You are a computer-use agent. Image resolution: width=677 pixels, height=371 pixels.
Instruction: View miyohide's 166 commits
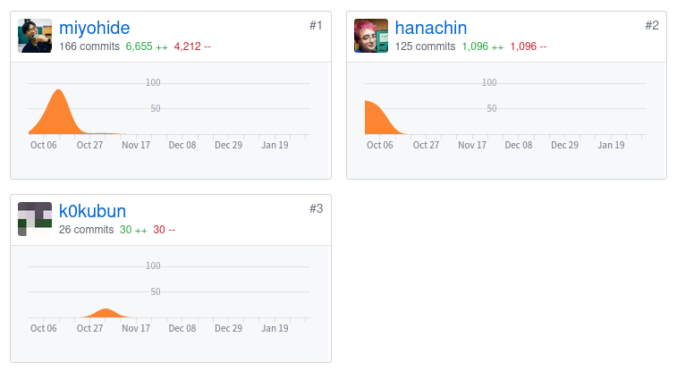(x=89, y=46)
